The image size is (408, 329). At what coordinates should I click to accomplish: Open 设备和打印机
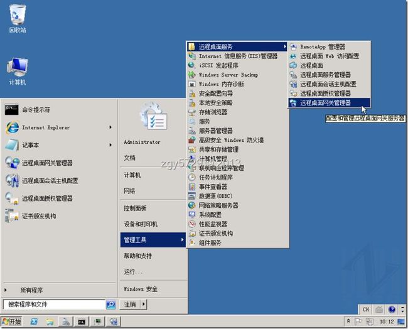coord(153,224)
